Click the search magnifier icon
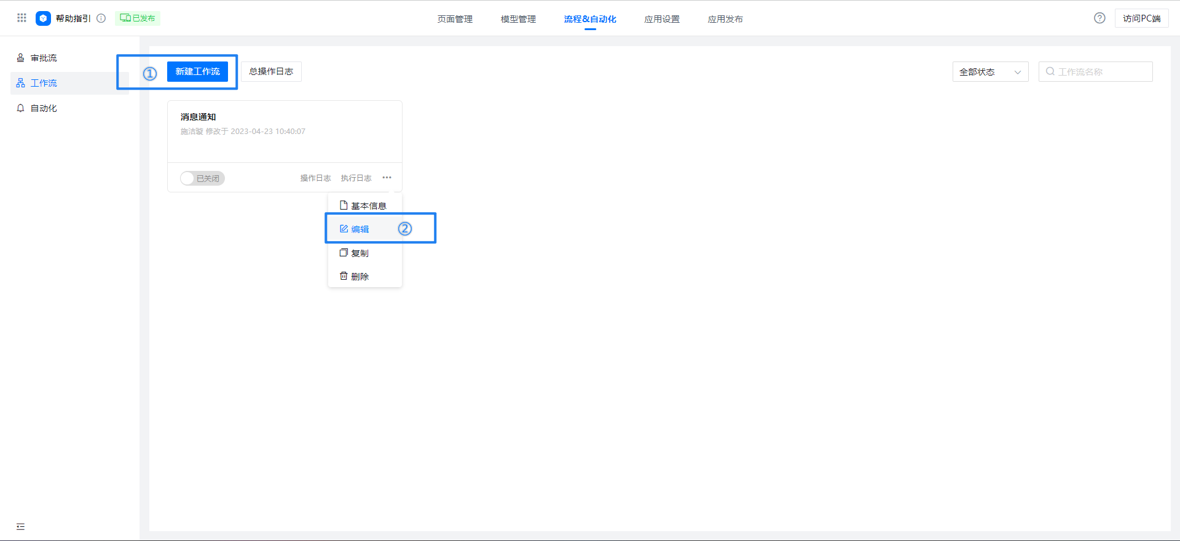1180x541 pixels. pos(1050,72)
